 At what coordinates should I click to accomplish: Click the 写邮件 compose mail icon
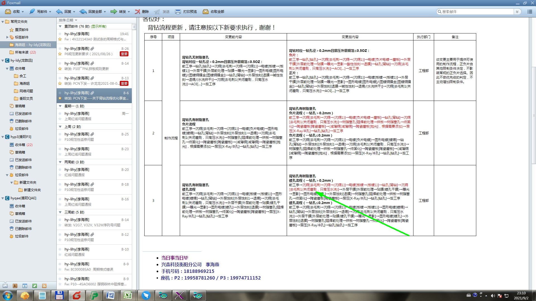tap(32, 11)
